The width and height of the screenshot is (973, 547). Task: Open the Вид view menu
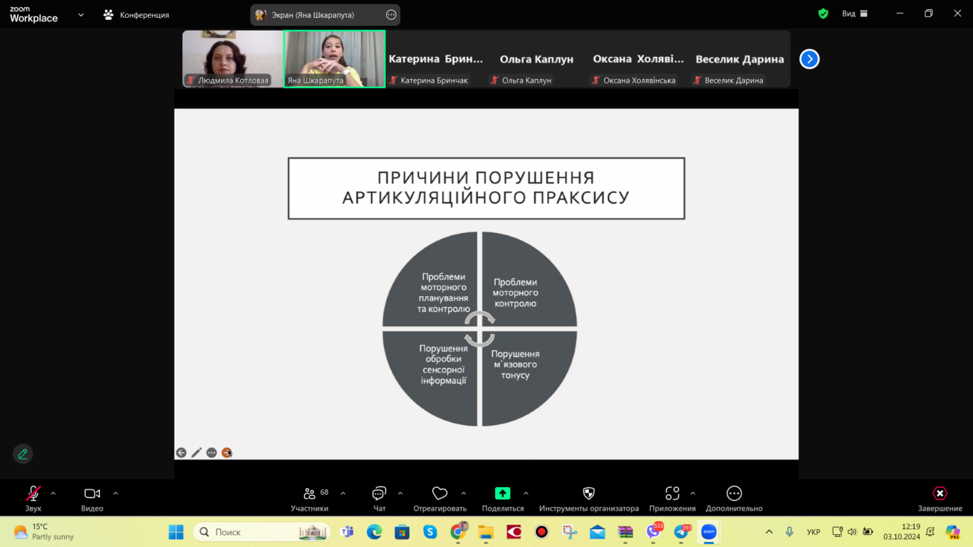click(855, 14)
